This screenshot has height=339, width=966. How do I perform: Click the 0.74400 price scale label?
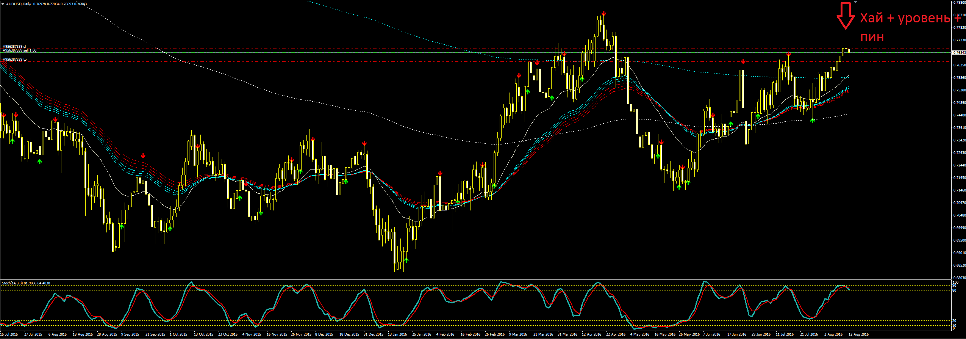pos(959,115)
